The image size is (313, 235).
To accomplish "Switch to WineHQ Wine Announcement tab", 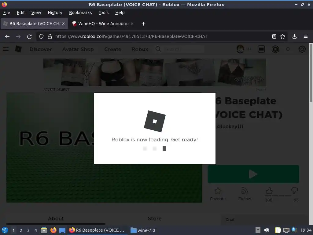I will point(103,24).
